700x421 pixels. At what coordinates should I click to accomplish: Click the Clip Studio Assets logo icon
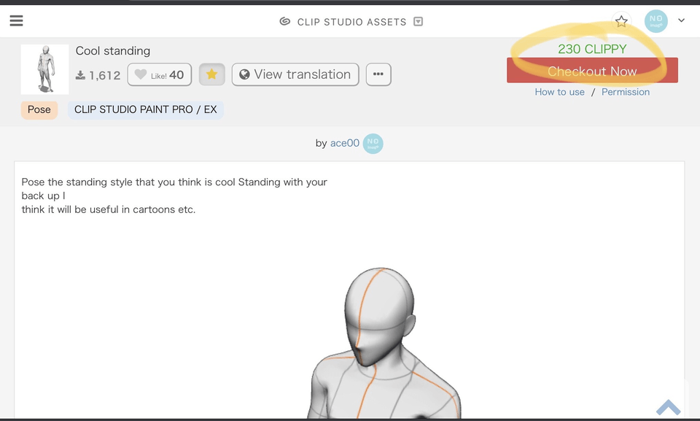tap(285, 21)
